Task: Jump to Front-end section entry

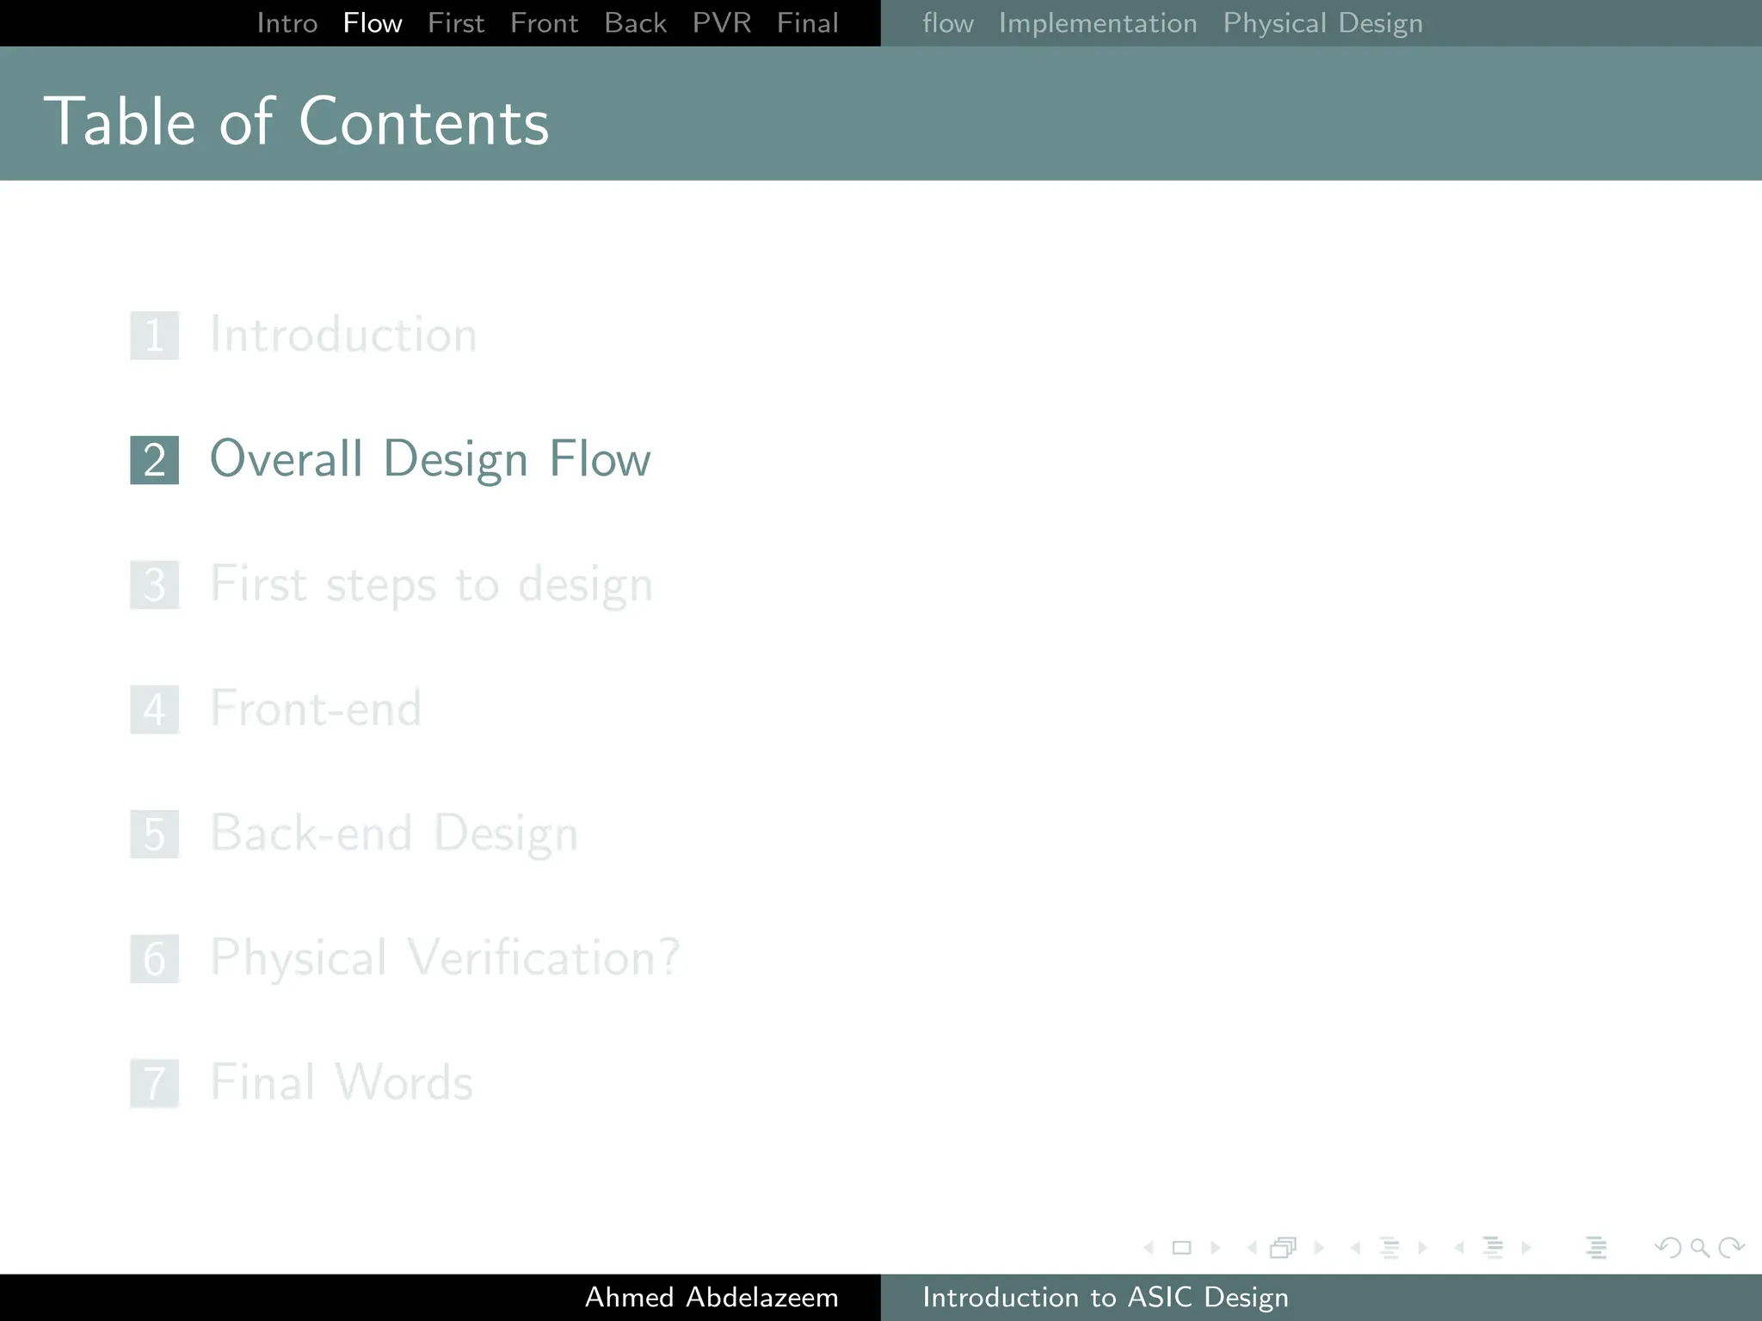Action: (x=316, y=709)
